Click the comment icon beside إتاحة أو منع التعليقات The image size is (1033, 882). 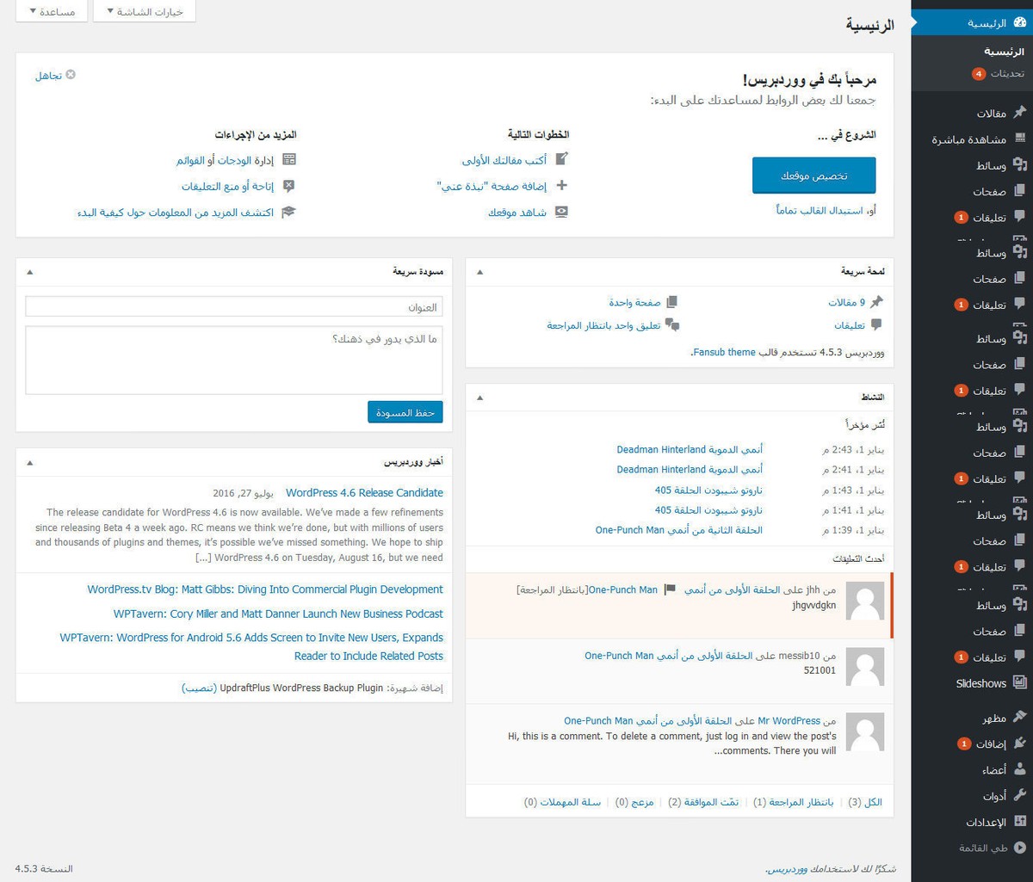click(x=289, y=185)
